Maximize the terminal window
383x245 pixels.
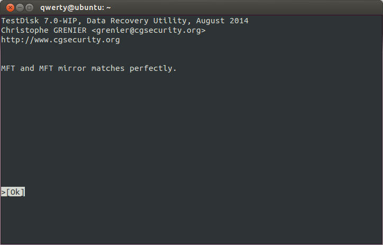(x=29, y=8)
